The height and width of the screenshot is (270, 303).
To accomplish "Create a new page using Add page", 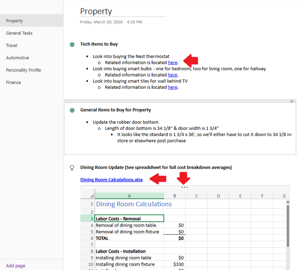I will [15, 265].
